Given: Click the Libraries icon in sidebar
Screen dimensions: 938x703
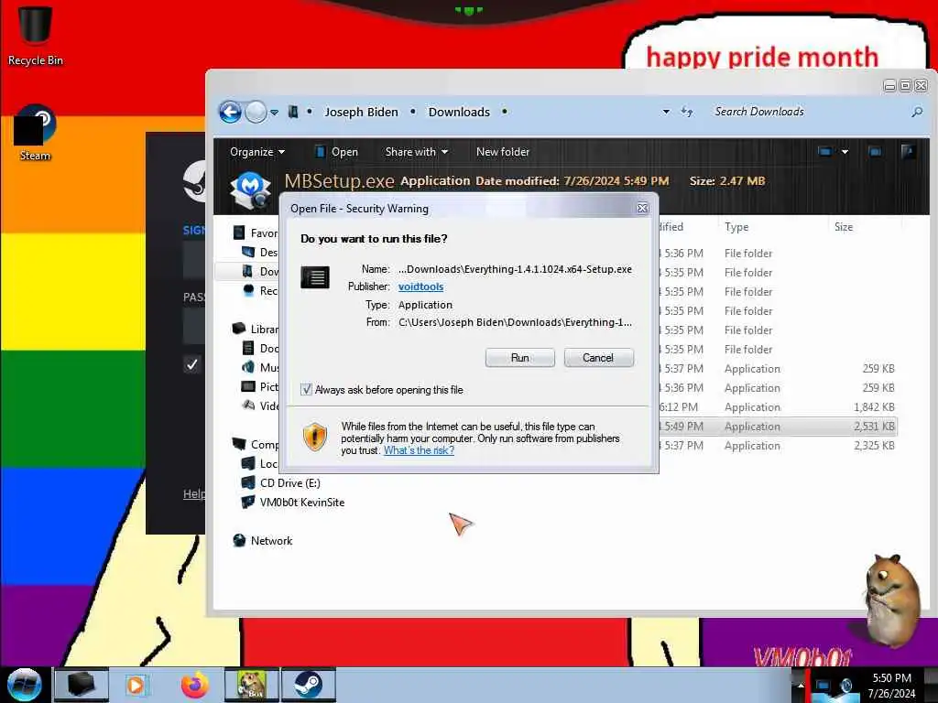Looking at the screenshot, I should click(239, 329).
